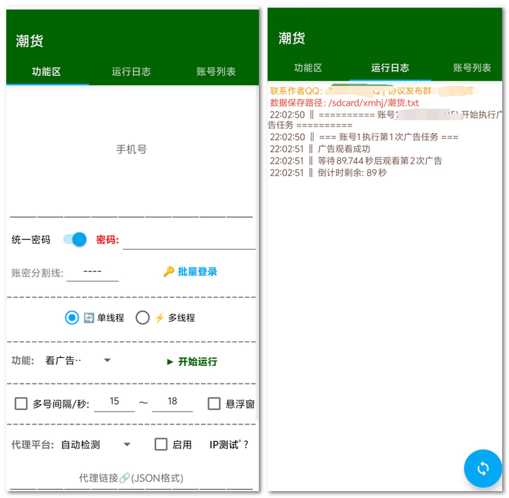Go to 功能区 tab on right screen
Viewport: 509px width, 498px height.
[308, 68]
